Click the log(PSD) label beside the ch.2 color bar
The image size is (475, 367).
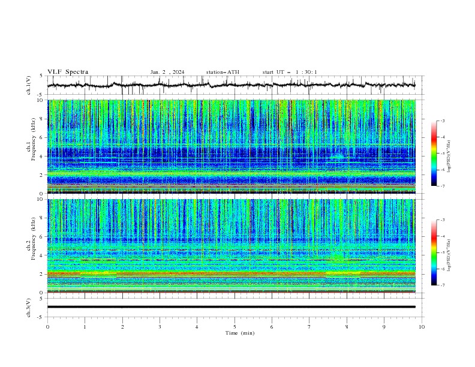[x=449, y=255]
